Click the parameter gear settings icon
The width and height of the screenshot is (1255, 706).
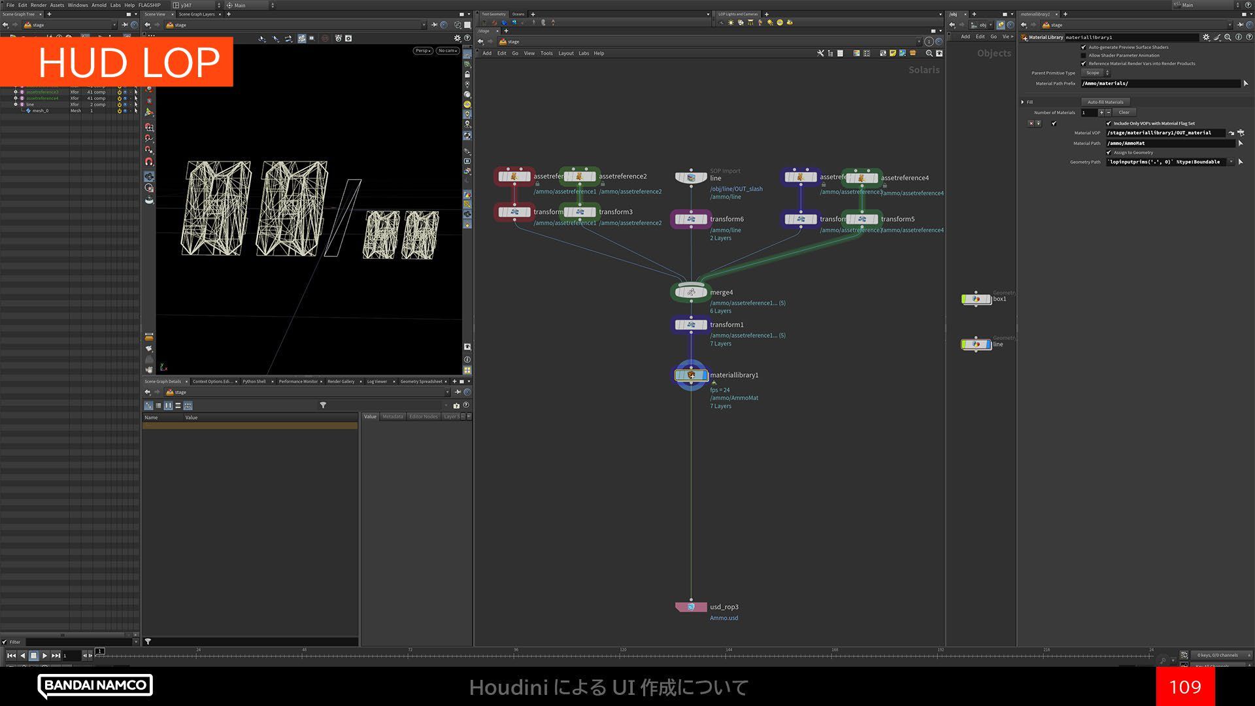pos(1206,37)
